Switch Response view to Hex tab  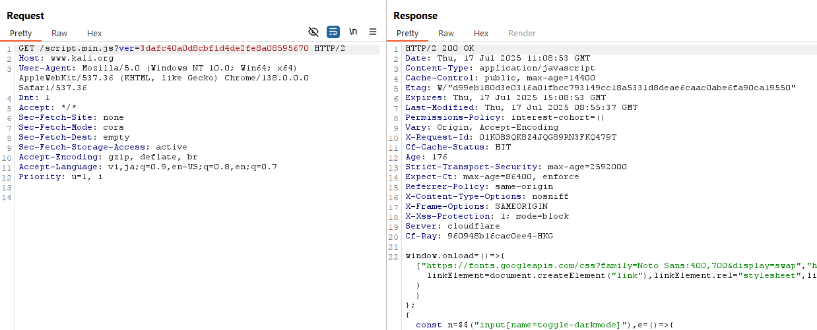[x=481, y=33]
